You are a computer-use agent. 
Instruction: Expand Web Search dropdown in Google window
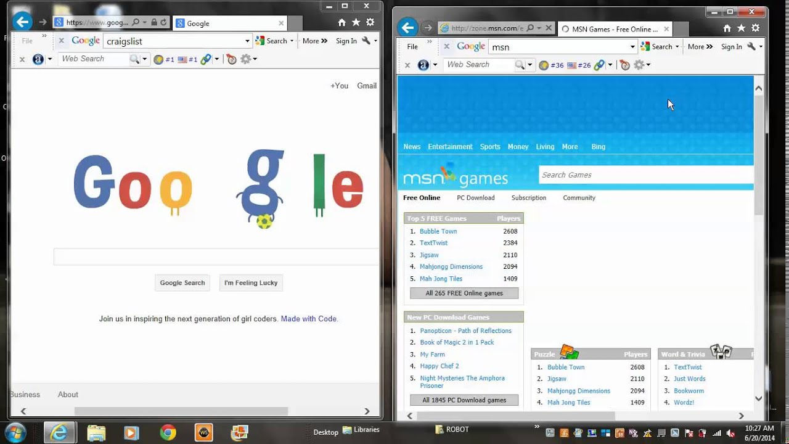145,59
